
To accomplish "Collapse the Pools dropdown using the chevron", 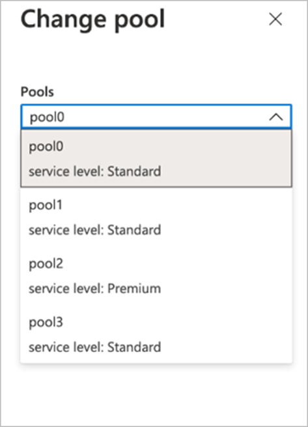I will (276, 117).
